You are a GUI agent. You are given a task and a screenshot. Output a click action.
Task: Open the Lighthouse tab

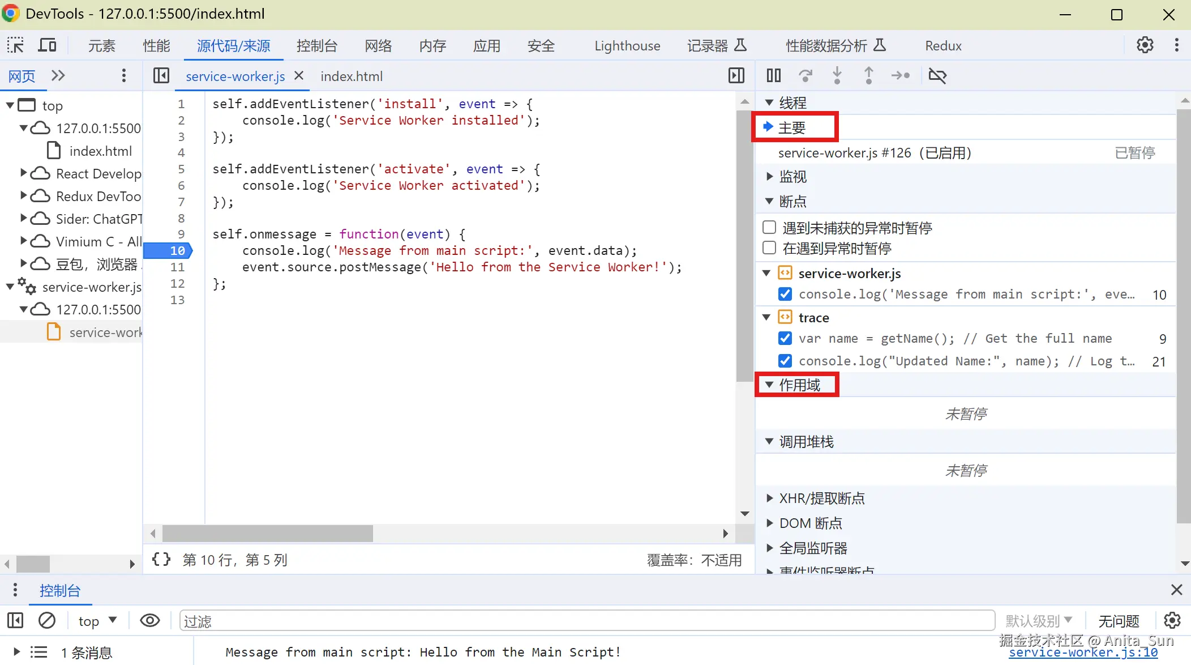pyautogui.click(x=627, y=45)
